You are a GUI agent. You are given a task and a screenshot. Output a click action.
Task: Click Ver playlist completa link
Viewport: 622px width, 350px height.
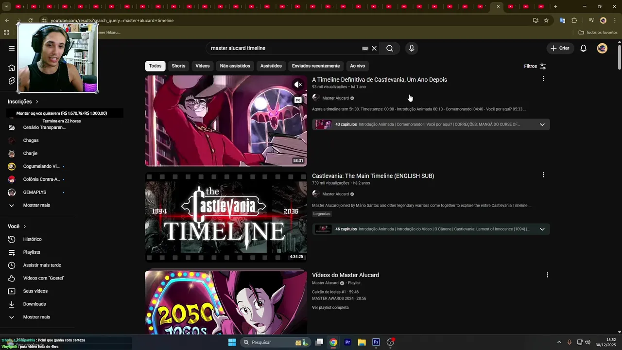(330, 308)
